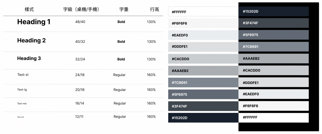Click the #DDDFE1 swatch on the black panel

click(x=274, y=83)
